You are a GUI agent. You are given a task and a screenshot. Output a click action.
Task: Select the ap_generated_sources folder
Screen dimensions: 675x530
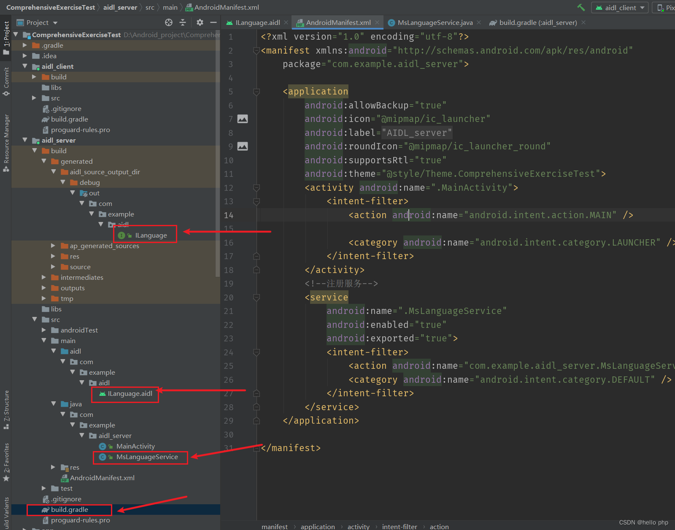[x=104, y=246]
